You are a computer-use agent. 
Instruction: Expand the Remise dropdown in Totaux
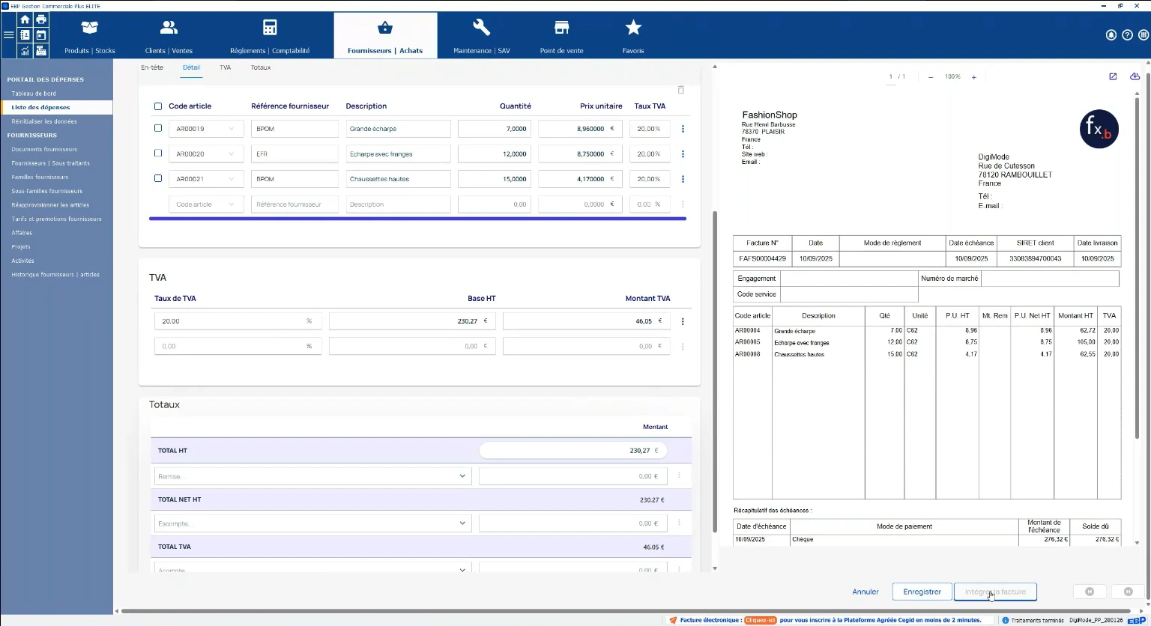[x=462, y=475]
